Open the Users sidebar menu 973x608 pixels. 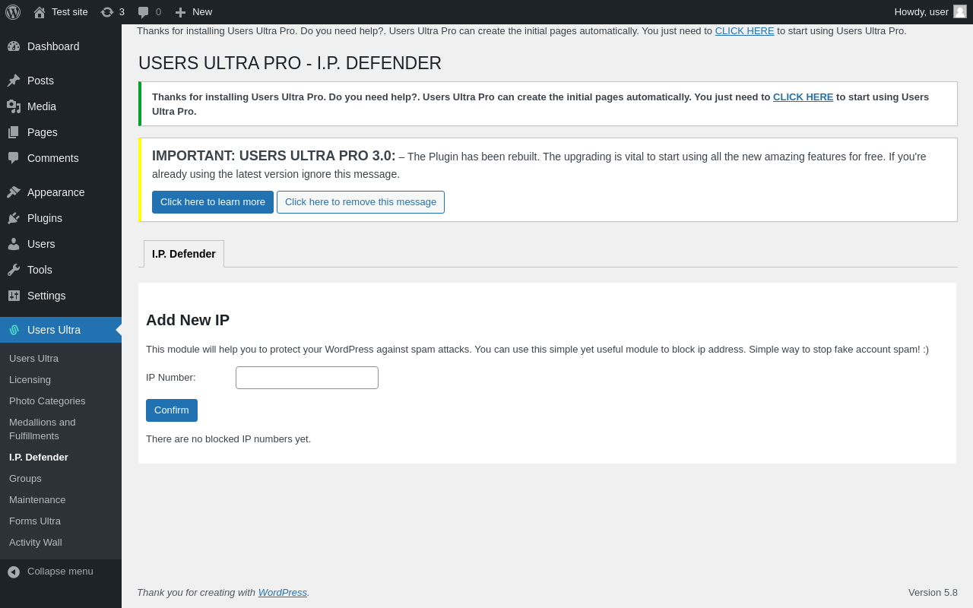[x=61, y=244]
